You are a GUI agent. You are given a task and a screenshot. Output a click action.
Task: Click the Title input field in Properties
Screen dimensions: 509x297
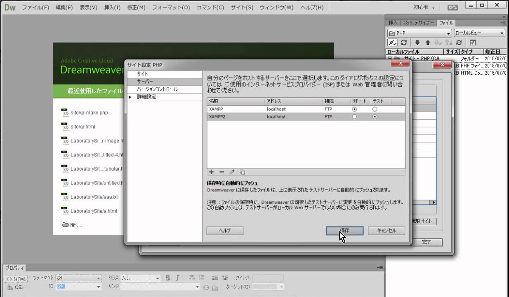268,278
